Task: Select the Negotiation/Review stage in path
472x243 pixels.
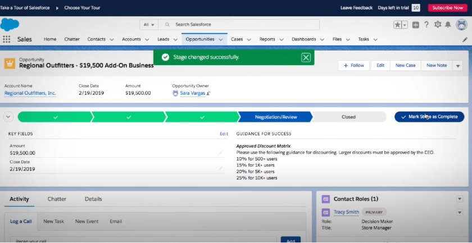Action: tap(276, 117)
